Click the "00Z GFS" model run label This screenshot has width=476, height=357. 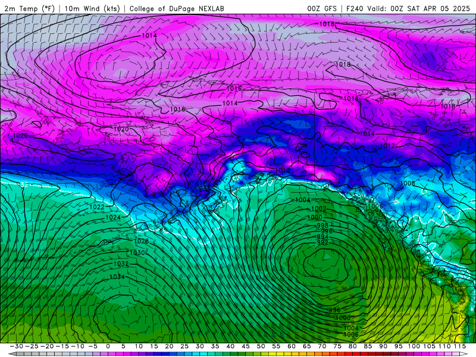click(x=322, y=8)
